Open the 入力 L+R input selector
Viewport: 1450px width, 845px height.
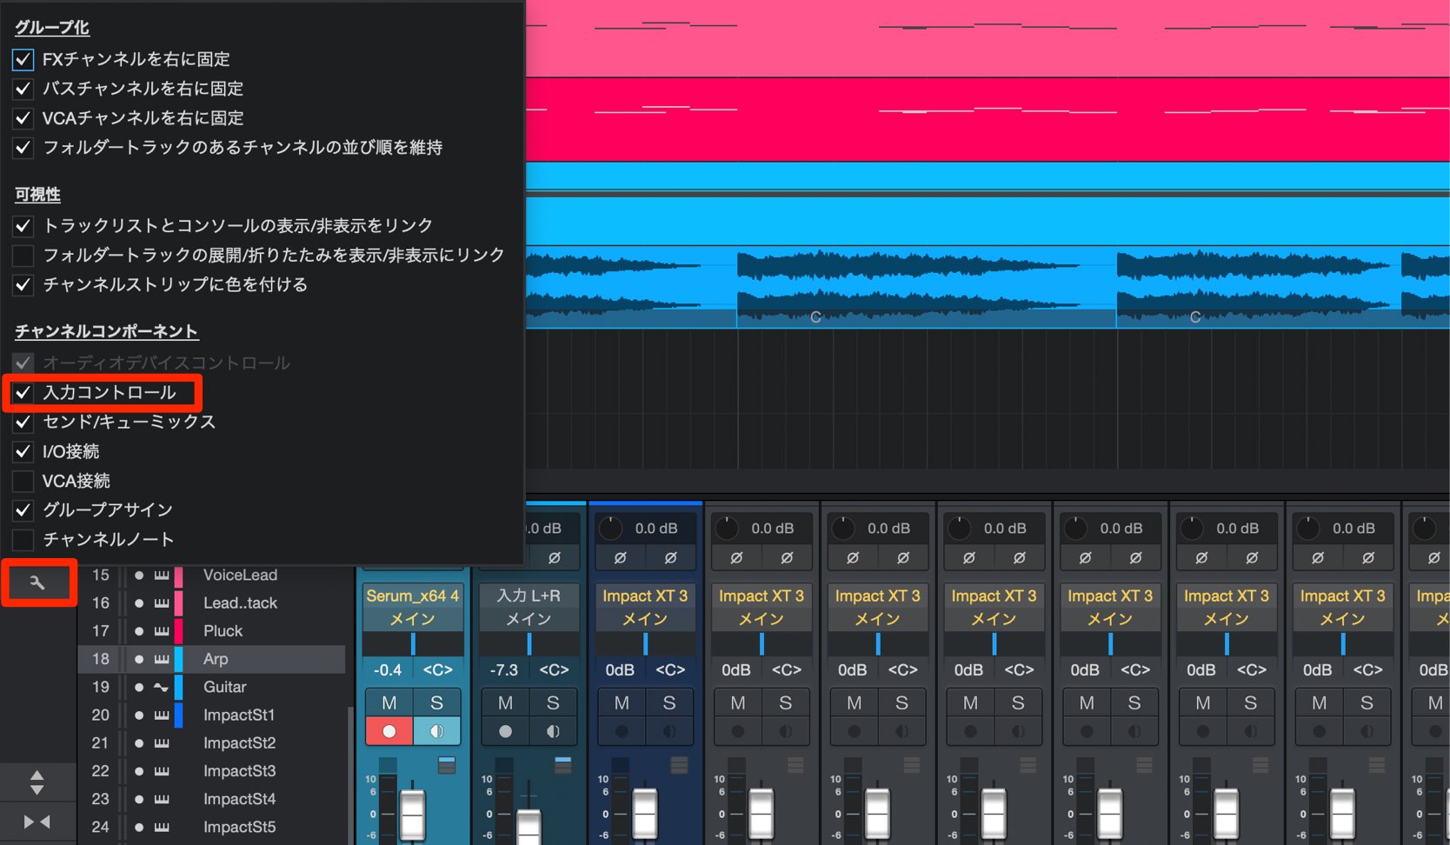tap(529, 595)
